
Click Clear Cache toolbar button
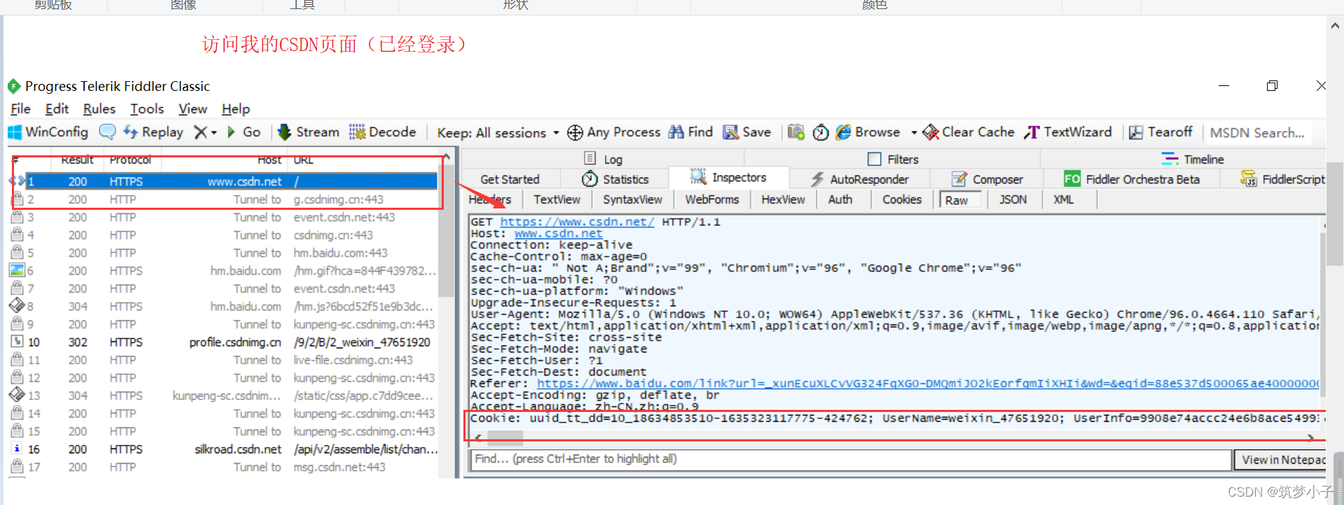pyautogui.click(x=968, y=132)
